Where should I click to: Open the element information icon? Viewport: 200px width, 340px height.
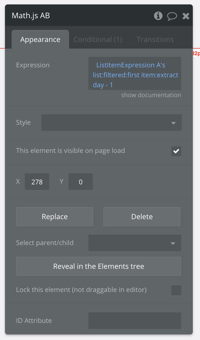coord(158,16)
